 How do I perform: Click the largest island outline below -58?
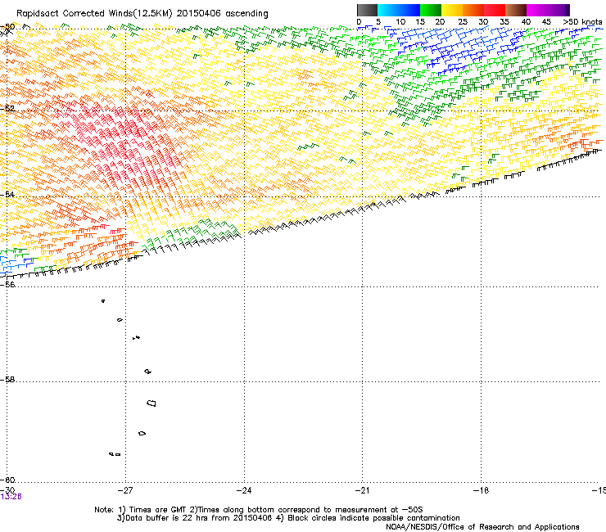tap(151, 403)
